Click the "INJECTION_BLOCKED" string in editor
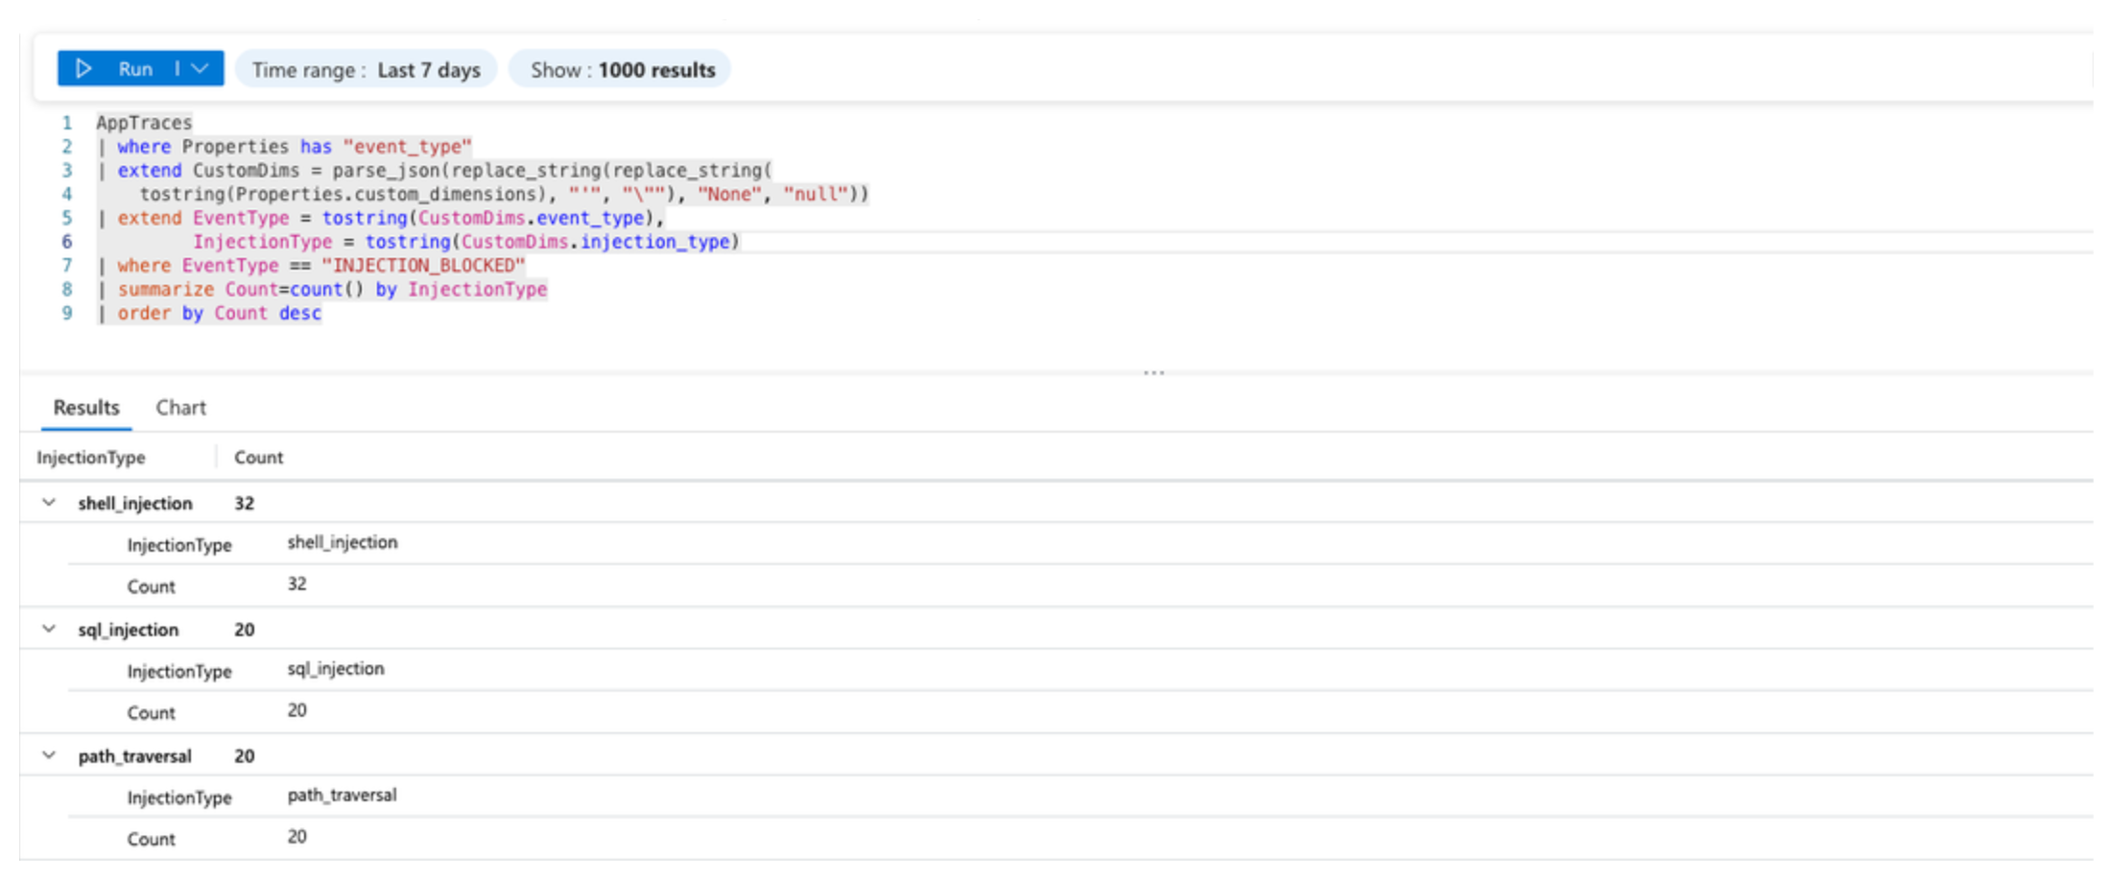This screenshot has height=880, width=2112. (x=423, y=266)
